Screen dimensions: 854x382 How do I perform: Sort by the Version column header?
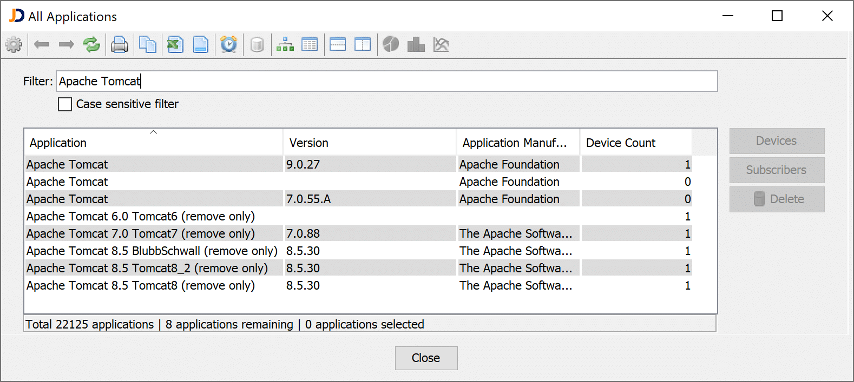coord(370,143)
